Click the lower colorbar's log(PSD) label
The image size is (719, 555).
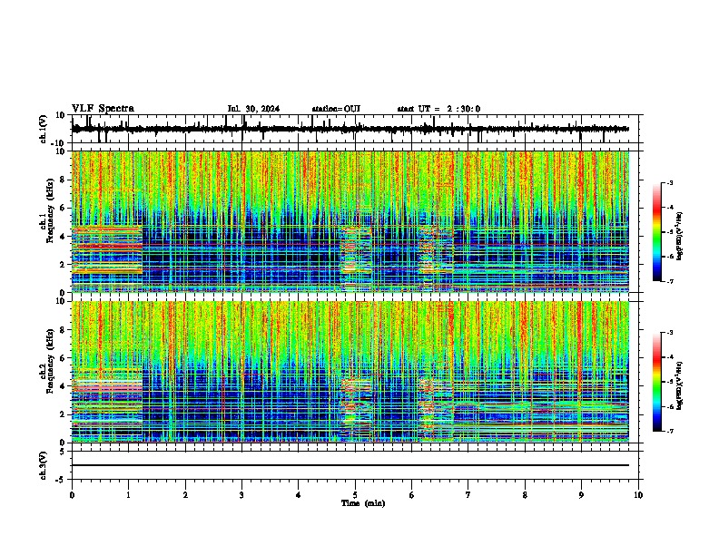pos(680,385)
